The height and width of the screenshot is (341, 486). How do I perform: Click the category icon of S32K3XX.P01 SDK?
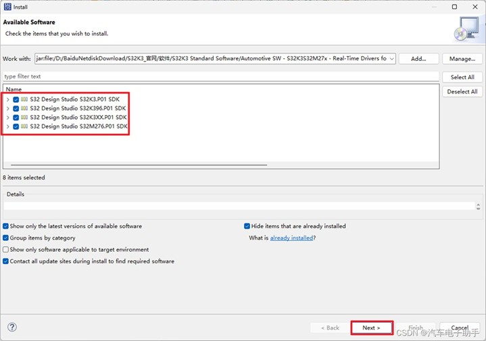24,118
